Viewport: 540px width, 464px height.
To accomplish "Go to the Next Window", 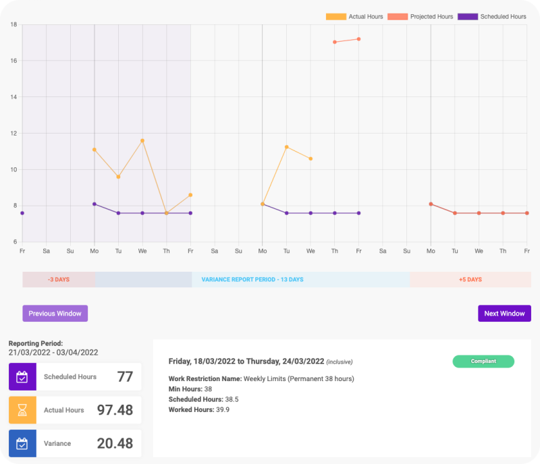I will pos(504,313).
